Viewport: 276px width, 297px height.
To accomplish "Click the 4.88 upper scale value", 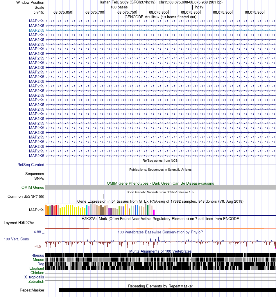I will [37, 232].
